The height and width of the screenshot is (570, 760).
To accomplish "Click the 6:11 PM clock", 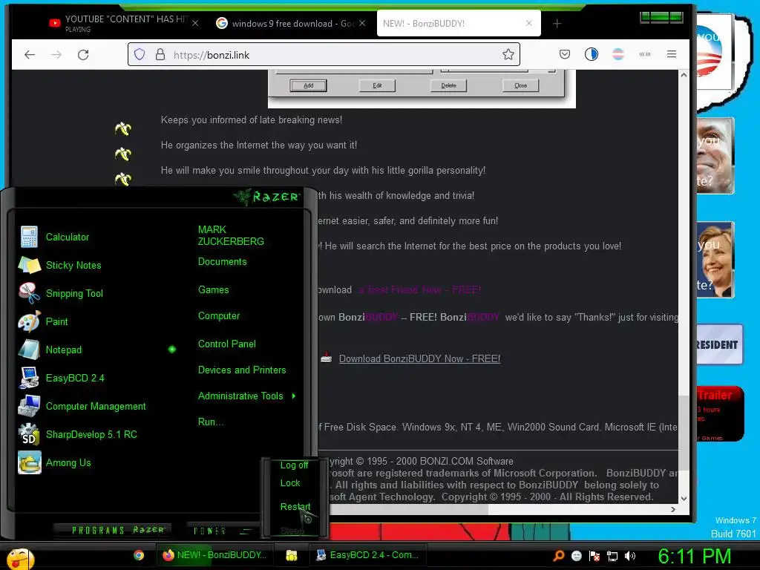I will click(x=694, y=557).
